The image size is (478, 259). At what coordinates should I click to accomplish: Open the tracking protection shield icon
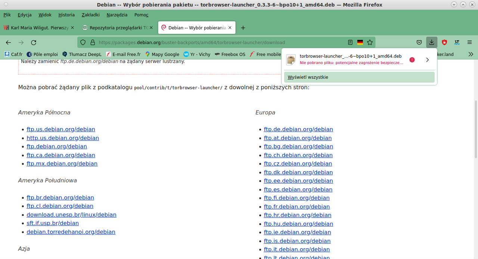tap(83, 43)
